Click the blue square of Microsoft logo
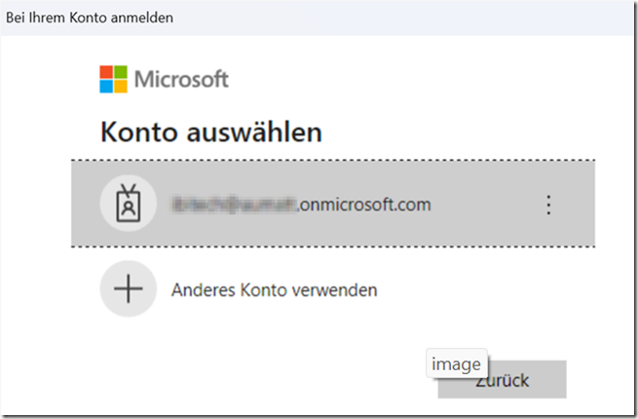Screen dimensions: 638x419 pos(107,86)
